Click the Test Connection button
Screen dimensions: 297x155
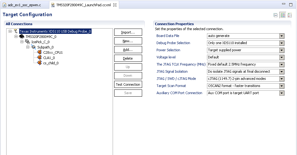click(x=128, y=84)
